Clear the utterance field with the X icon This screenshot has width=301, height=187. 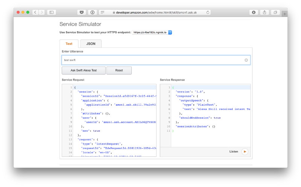(x=246, y=60)
